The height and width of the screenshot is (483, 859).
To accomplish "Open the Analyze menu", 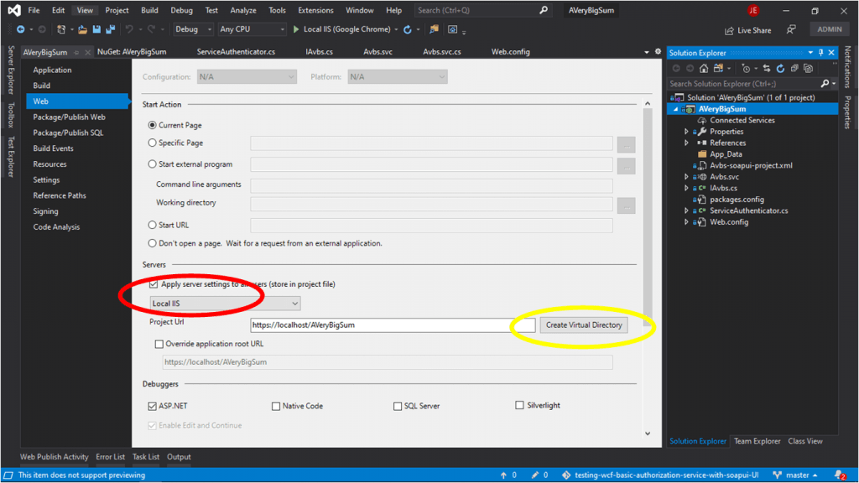I will (243, 10).
